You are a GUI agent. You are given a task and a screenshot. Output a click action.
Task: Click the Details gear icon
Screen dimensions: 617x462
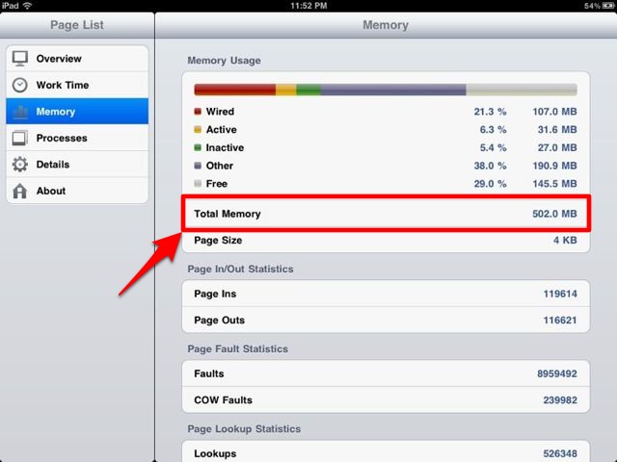point(19,165)
